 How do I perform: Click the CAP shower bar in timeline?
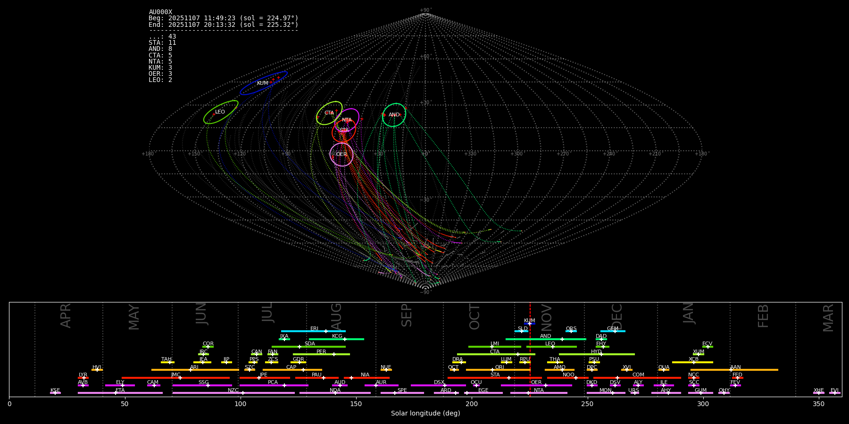[x=292, y=370]
